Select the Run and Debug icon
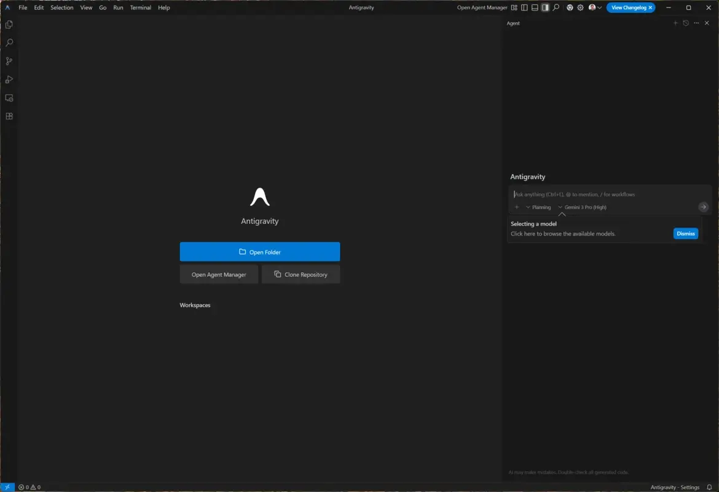Viewport: 719px width, 492px height. (9, 79)
